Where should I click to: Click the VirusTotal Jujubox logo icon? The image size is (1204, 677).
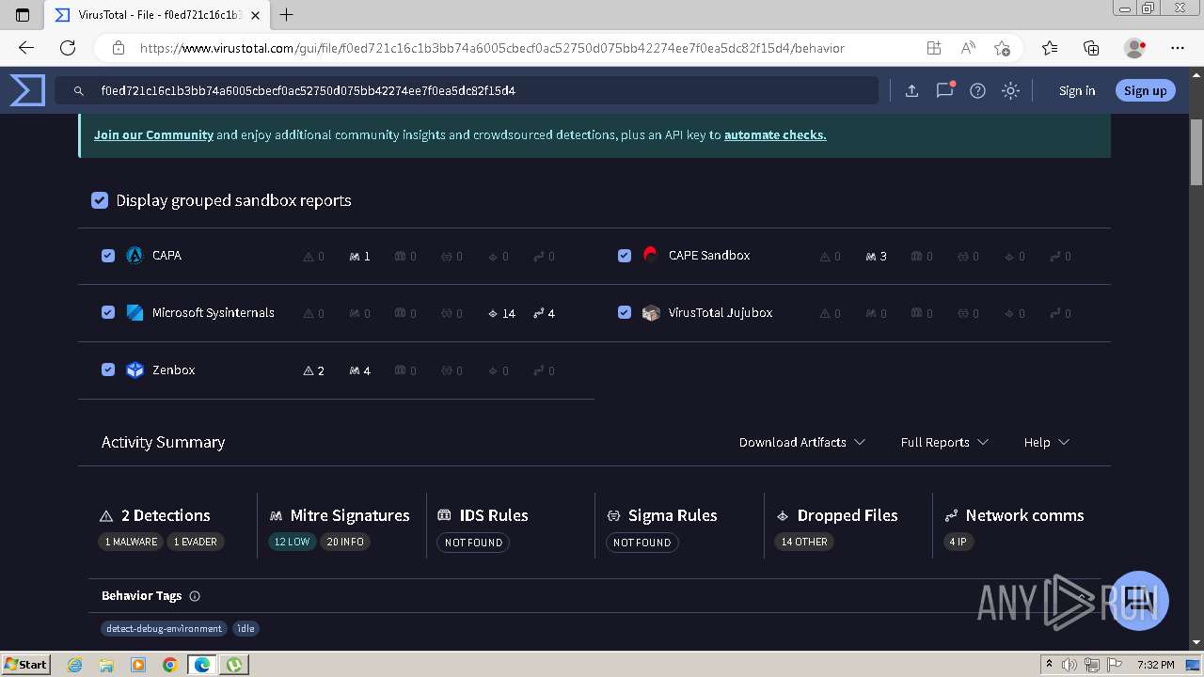pyautogui.click(x=651, y=312)
